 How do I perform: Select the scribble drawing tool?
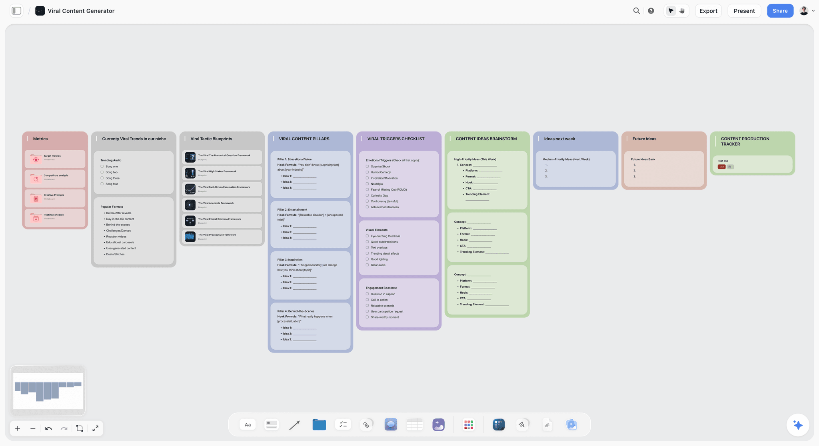pos(522,424)
